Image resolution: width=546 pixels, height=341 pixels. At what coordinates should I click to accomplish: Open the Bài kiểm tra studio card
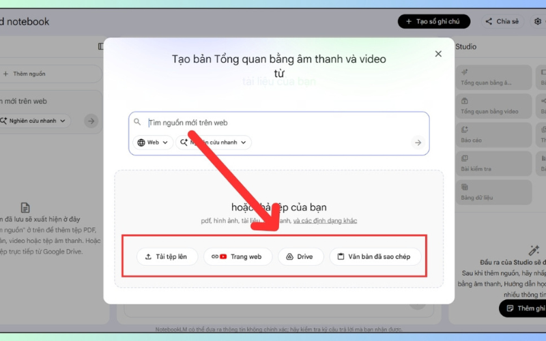493,163
